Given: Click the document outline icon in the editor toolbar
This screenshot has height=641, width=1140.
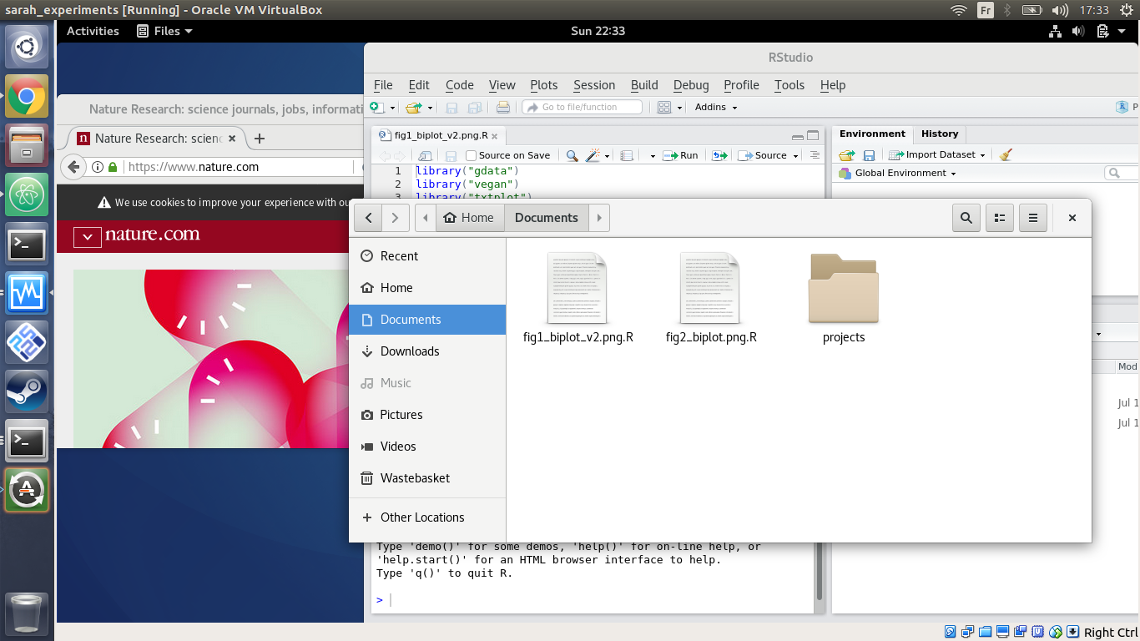Looking at the screenshot, I should click(x=815, y=155).
